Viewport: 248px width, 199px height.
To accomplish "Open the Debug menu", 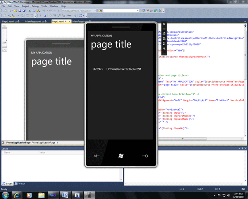I will pyautogui.click(x=35, y=6).
